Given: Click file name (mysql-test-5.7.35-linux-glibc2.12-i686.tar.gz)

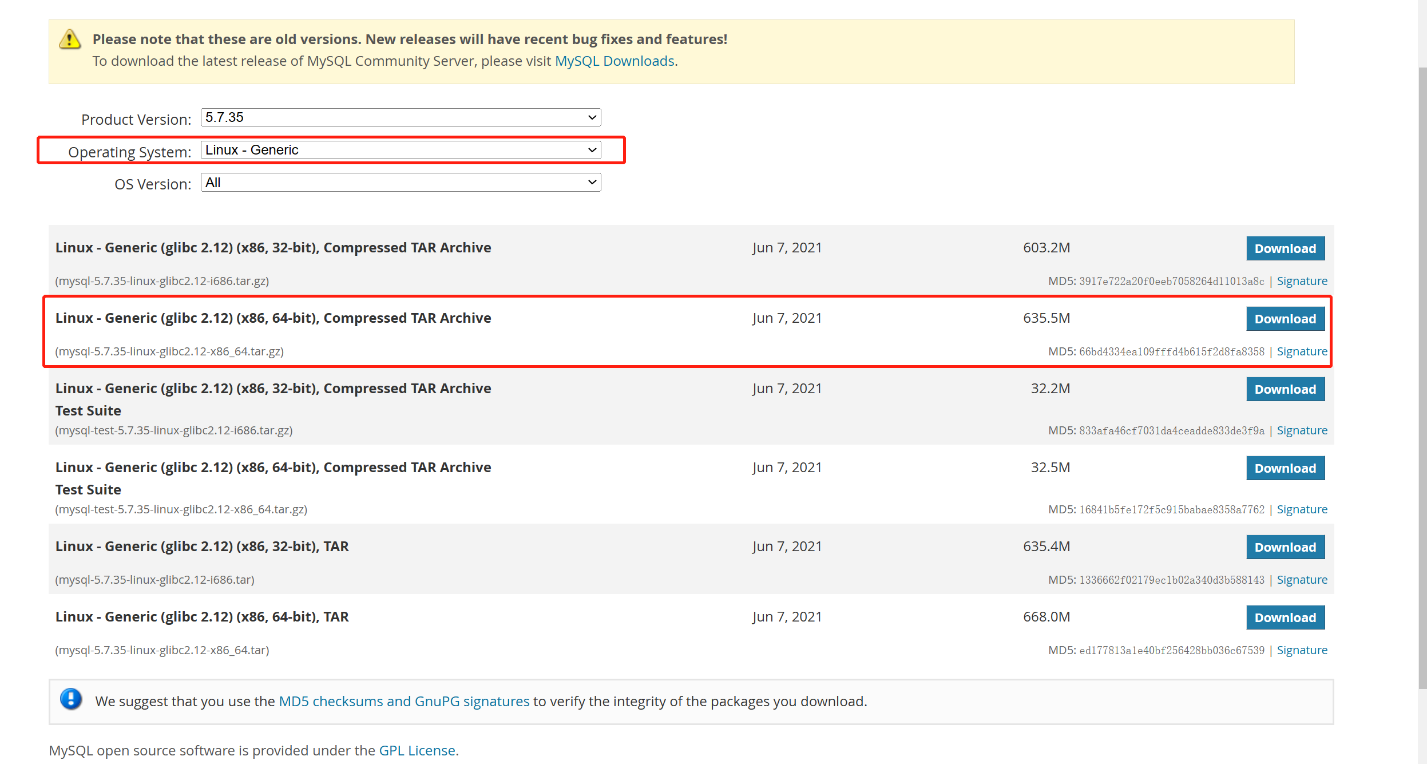Looking at the screenshot, I should 174,430.
